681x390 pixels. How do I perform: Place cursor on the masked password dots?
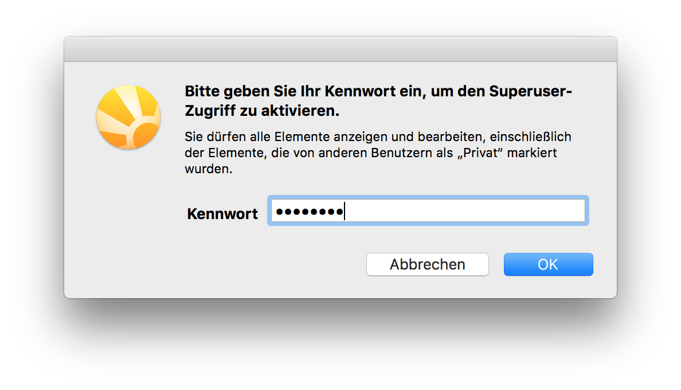310,212
